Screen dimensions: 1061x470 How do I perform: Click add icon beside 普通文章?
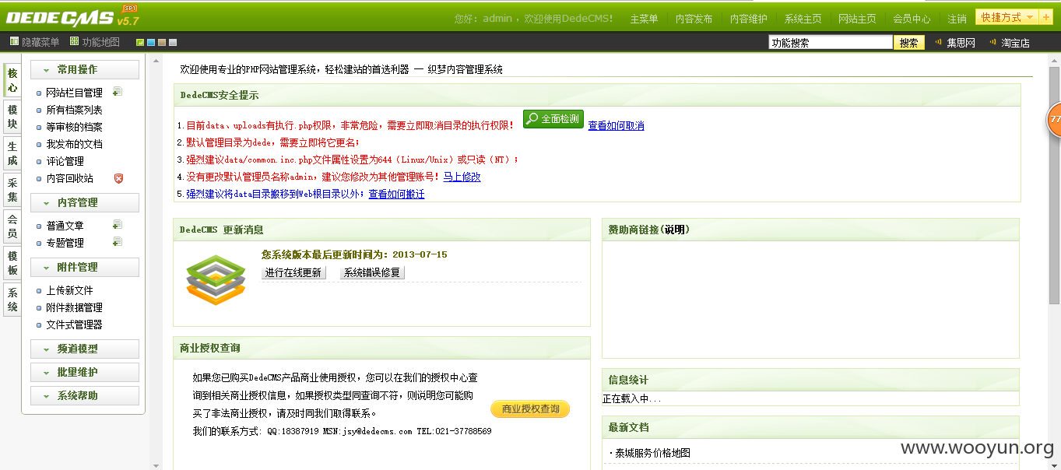[118, 225]
